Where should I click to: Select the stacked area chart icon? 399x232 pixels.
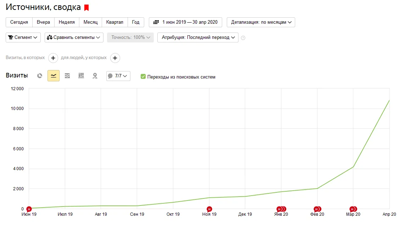pos(67,76)
